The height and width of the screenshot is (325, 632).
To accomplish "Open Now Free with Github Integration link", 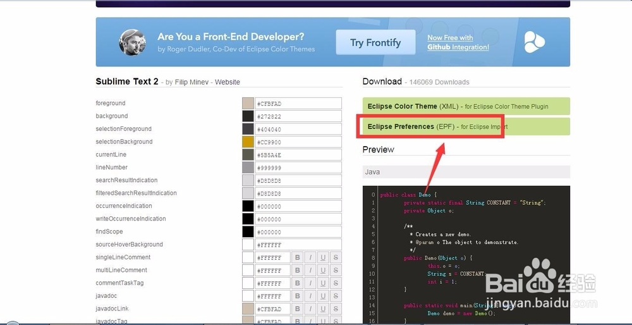I will (458, 42).
